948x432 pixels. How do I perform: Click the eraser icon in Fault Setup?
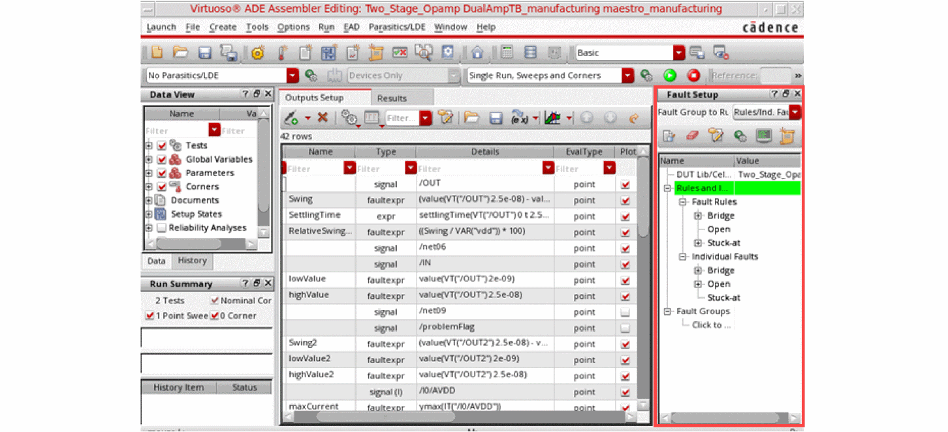693,136
